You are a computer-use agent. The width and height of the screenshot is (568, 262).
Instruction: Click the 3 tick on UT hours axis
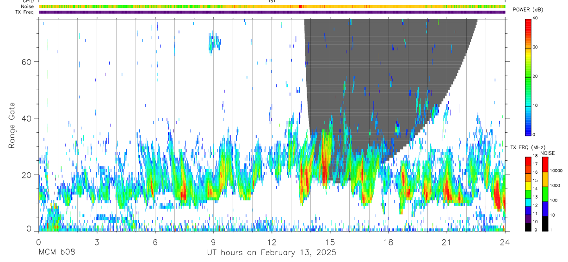click(97, 243)
